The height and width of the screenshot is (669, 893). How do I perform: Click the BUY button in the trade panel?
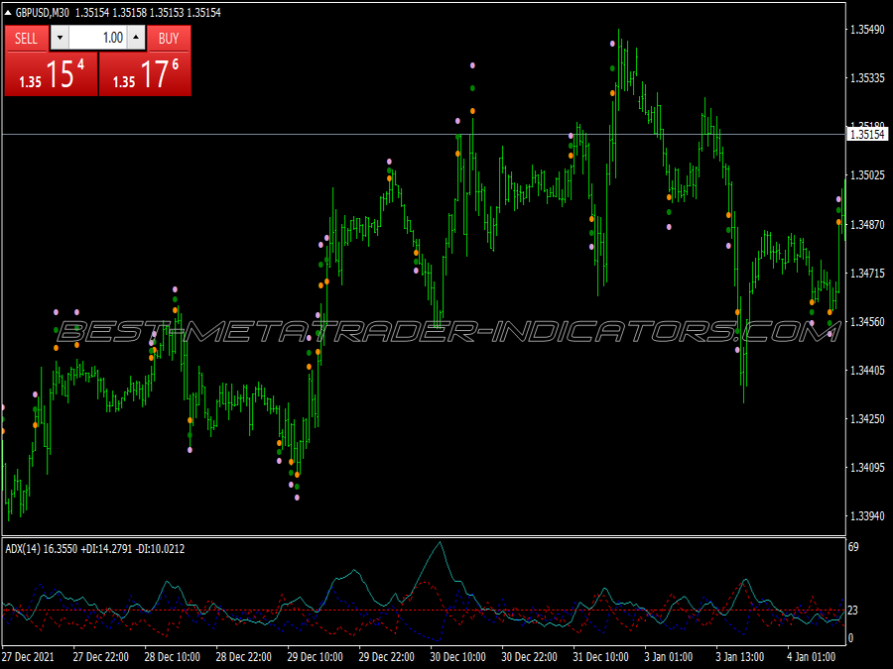[x=169, y=38]
